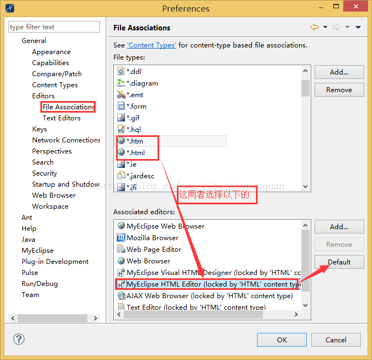
Task: Select the Mozilla Browser editor entry
Action: click(208, 237)
